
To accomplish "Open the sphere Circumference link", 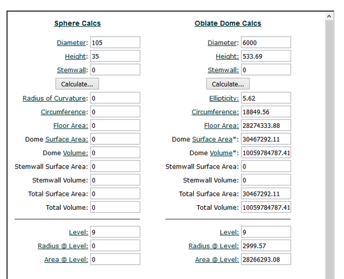I will 63,112.
